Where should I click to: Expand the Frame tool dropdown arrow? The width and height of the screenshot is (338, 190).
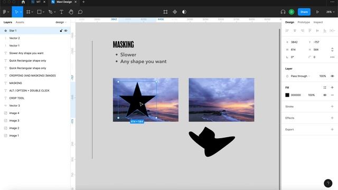tap(32, 12)
